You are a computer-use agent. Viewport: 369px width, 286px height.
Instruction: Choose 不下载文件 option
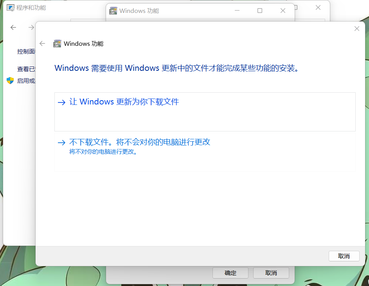coord(205,152)
